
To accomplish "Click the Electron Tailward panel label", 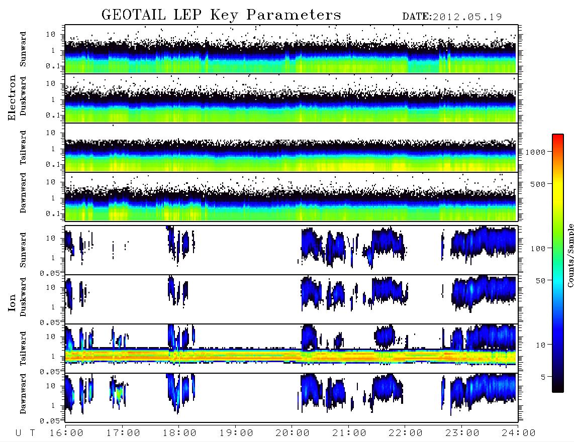I will click(23, 148).
